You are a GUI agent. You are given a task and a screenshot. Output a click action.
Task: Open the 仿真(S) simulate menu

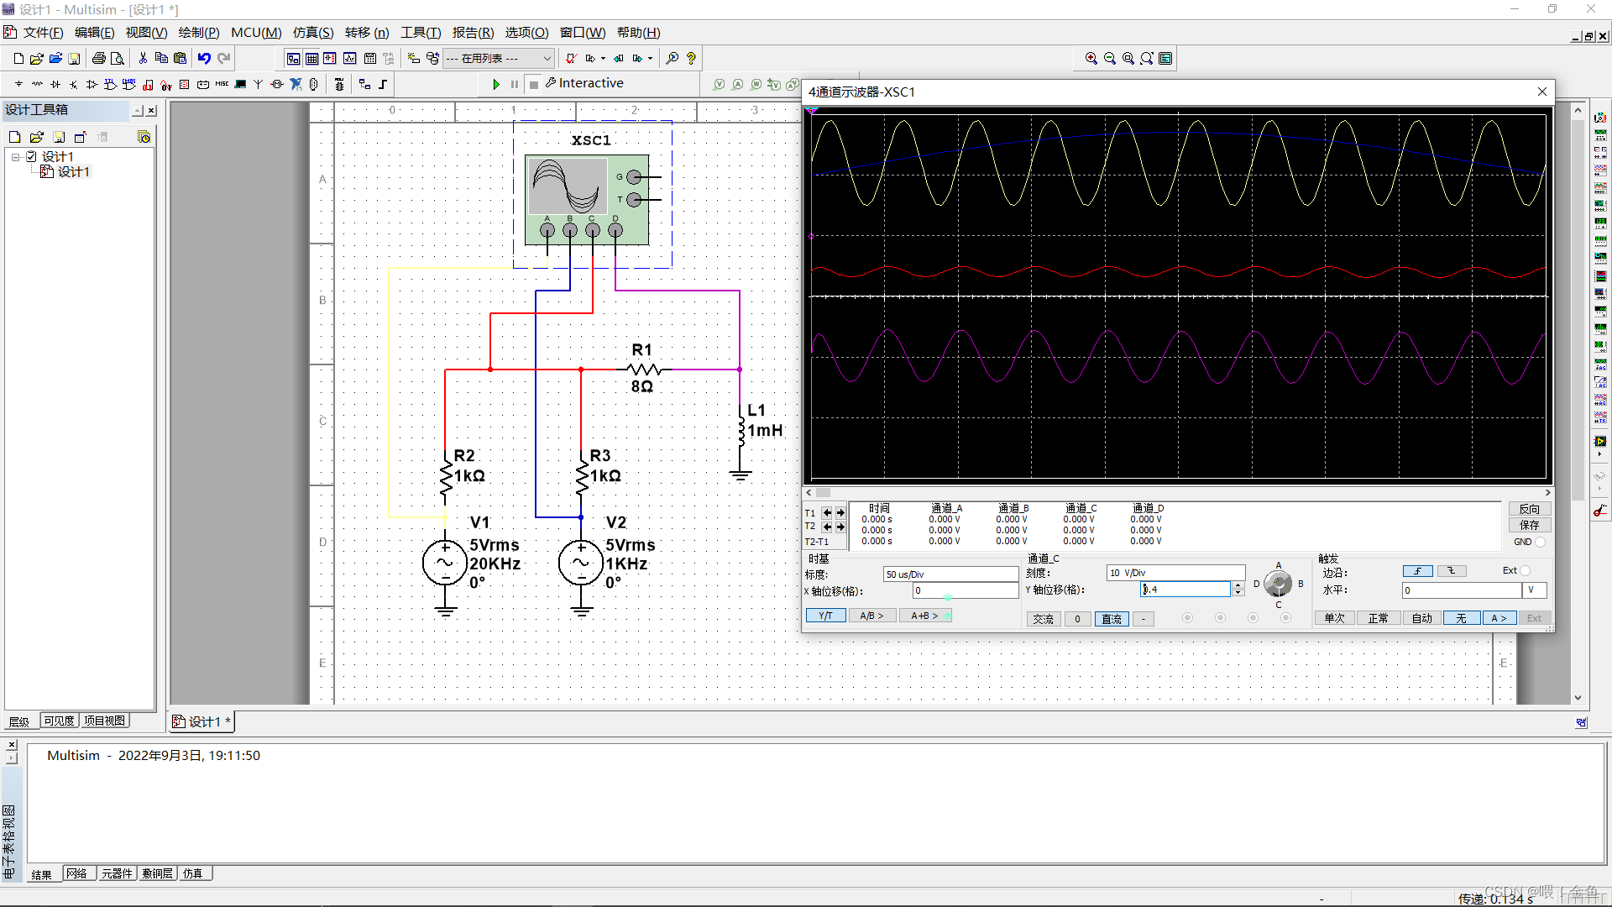(x=312, y=33)
